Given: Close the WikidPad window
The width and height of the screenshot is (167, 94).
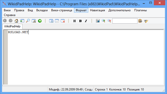Looking at the screenshot, I should [x=159, y=3].
